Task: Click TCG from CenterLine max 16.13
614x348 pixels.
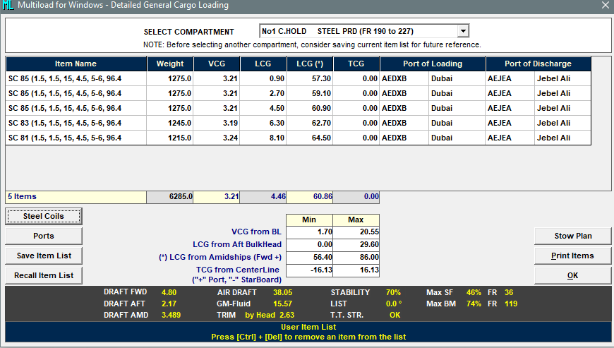Action: point(356,270)
